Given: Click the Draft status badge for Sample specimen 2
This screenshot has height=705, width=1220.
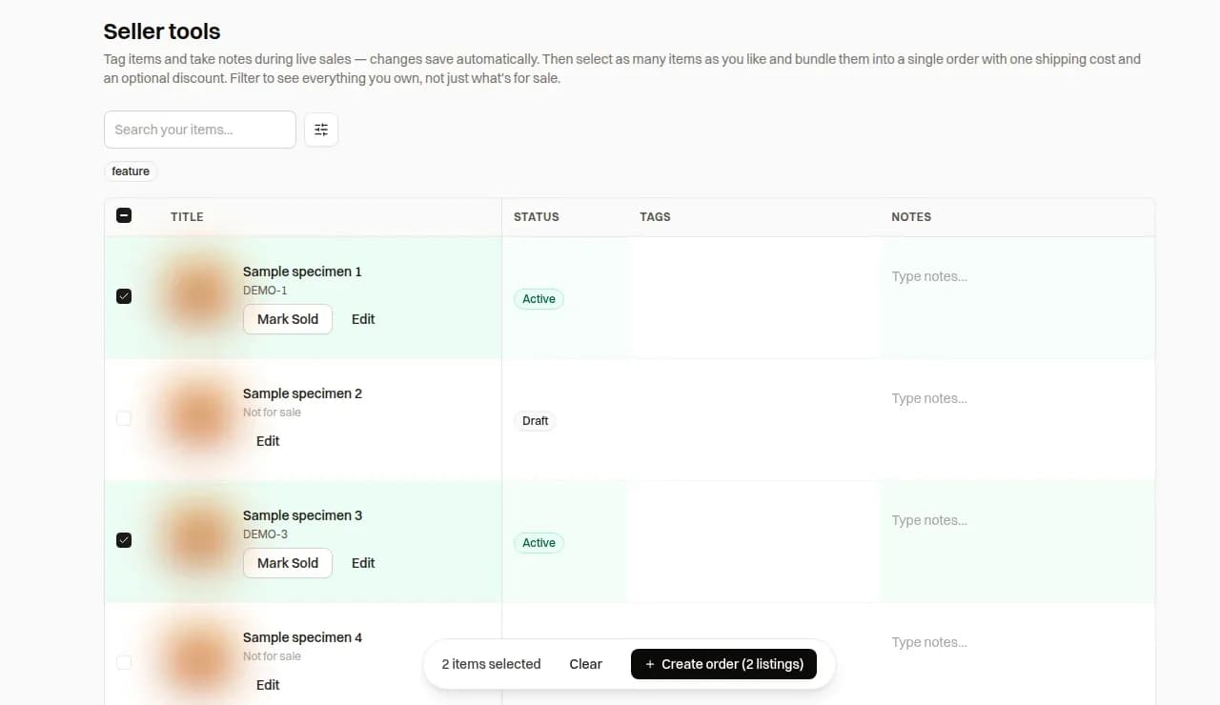Looking at the screenshot, I should tap(536, 421).
